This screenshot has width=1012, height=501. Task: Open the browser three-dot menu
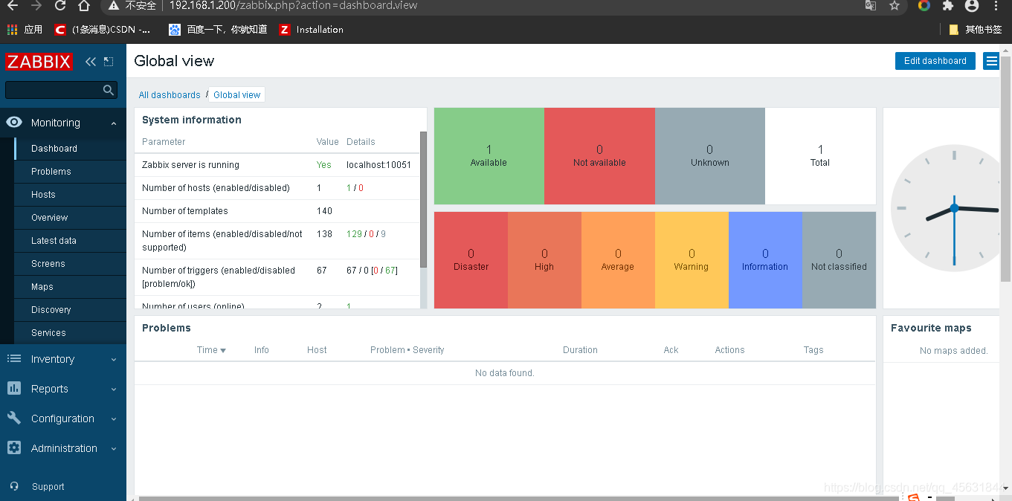[x=996, y=6]
